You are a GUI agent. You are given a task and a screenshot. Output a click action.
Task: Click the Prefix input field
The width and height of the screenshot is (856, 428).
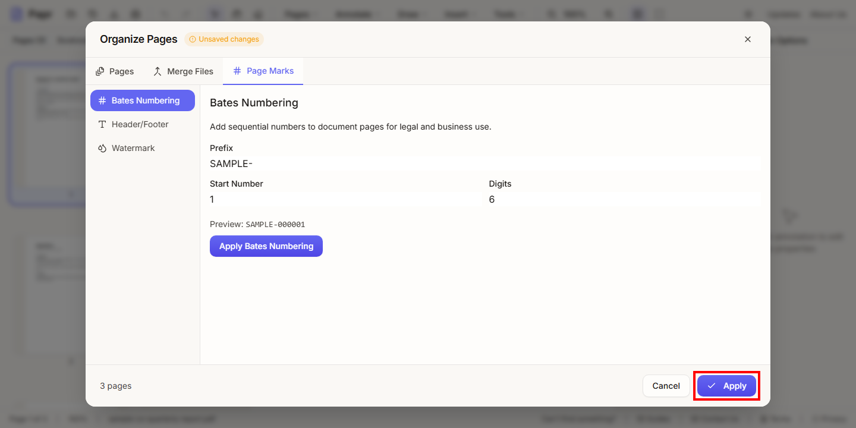(x=485, y=164)
